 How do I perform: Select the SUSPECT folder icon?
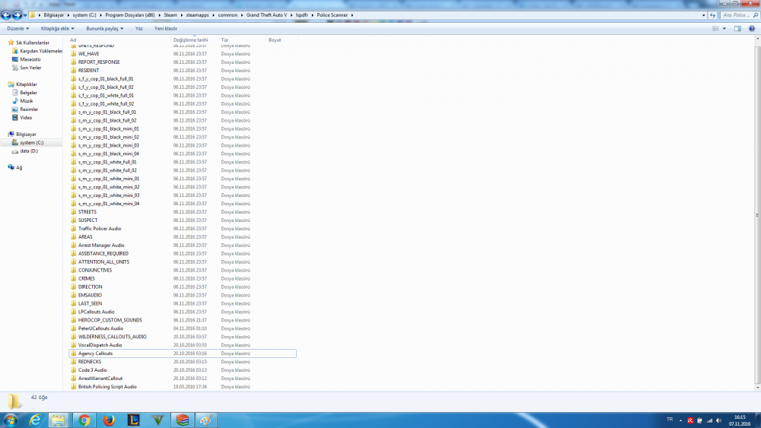point(74,220)
